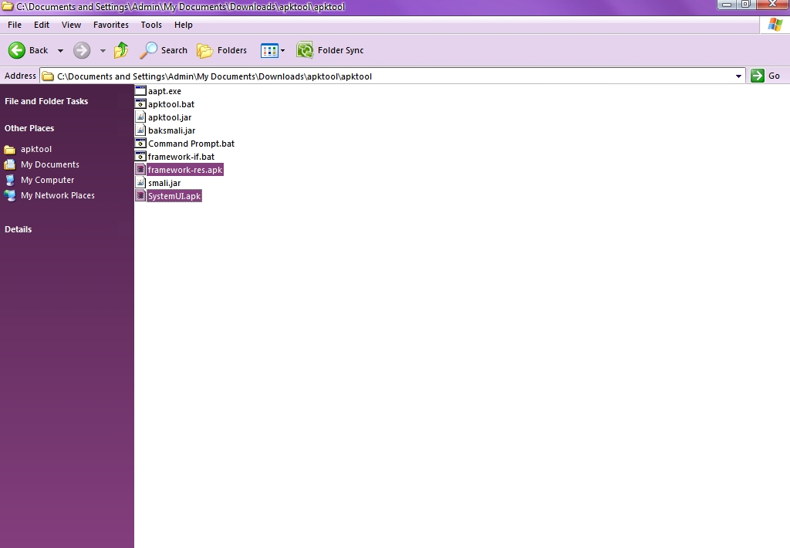Select the Command Prompt.bat file
The height and width of the screenshot is (548, 790).
[x=189, y=144]
